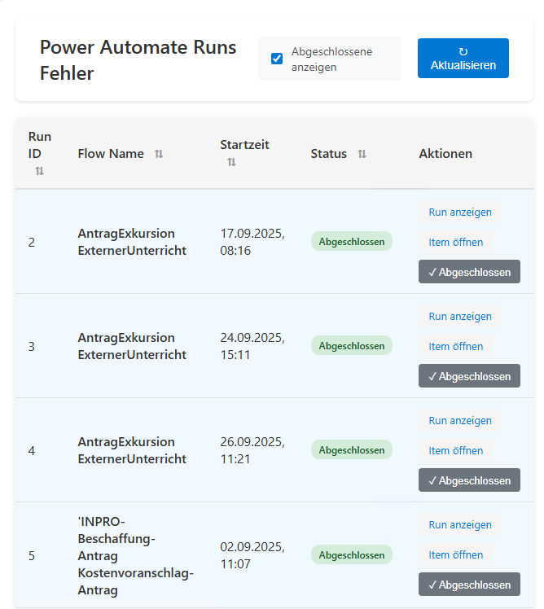Click the Abgeschlossen button for run 4
The width and height of the screenshot is (544, 609).
coord(469,480)
